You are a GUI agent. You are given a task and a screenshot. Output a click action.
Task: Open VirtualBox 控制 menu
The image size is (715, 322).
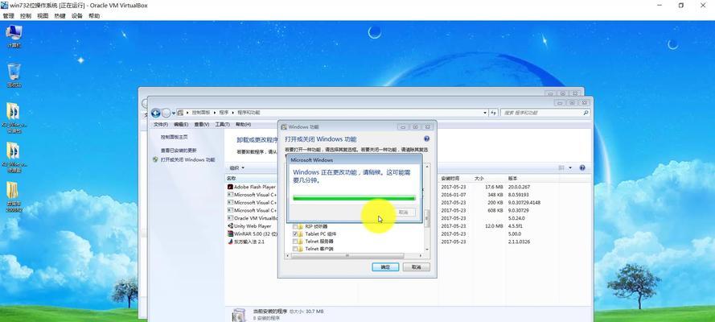26,16
